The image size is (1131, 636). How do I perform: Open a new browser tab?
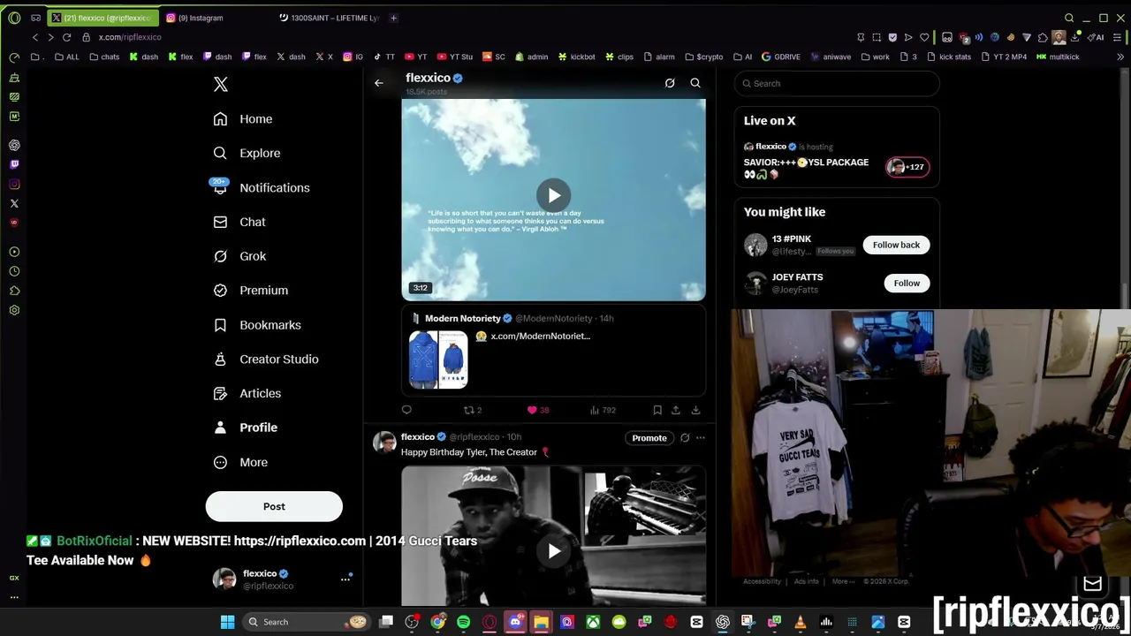coord(393,18)
